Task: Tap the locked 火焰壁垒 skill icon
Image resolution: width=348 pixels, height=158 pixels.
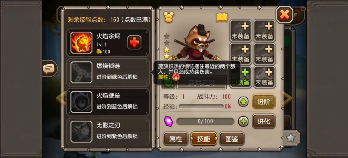Action: click(x=82, y=102)
